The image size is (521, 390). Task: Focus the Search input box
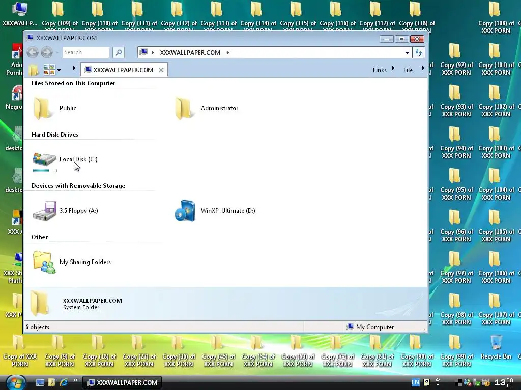click(x=85, y=52)
